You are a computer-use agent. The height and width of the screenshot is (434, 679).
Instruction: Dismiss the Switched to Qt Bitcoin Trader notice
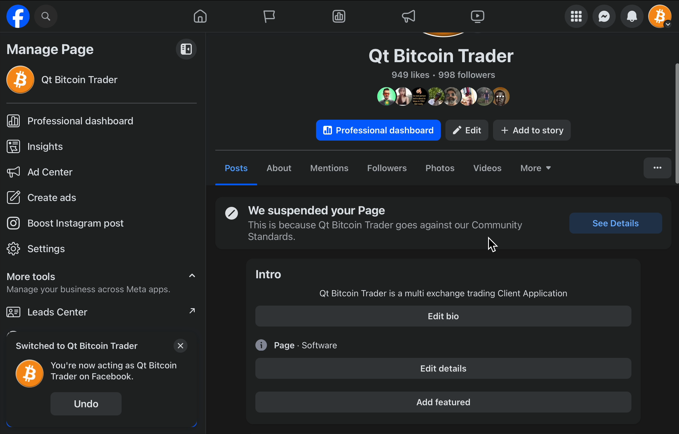[180, 346]
